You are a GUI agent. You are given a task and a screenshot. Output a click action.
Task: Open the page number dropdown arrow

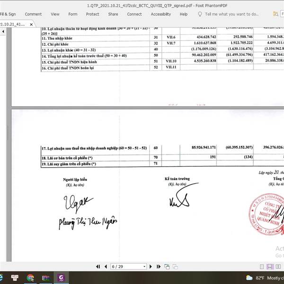coord(144,266)
